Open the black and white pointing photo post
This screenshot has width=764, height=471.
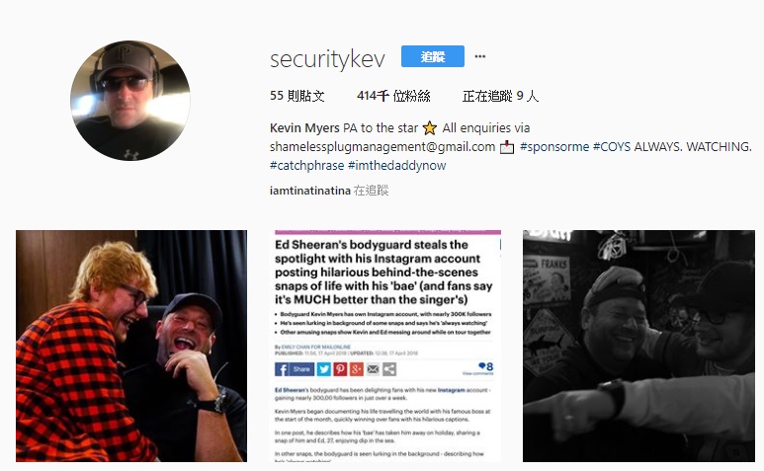(x=638, y=346)
